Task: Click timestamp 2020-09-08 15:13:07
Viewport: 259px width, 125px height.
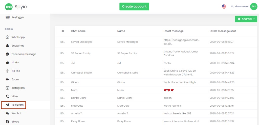Action: [222, 42]
